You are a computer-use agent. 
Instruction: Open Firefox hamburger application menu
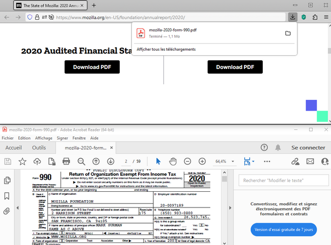click(x=326, y=17)
